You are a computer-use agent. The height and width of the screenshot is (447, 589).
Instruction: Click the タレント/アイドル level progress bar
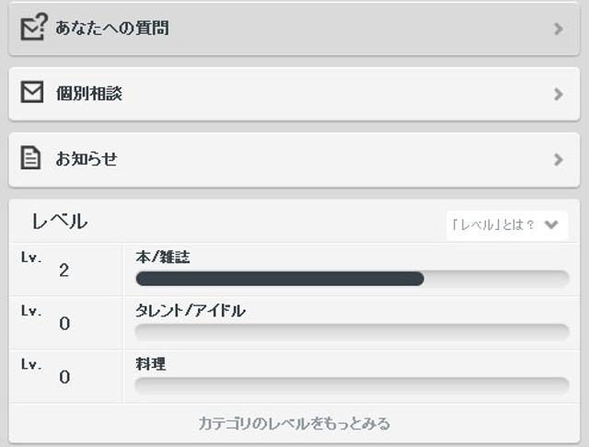(x=352, y=332)
